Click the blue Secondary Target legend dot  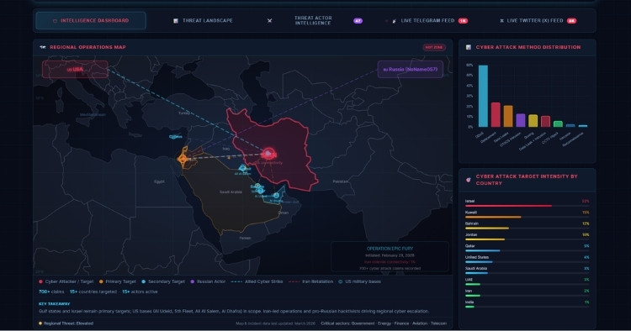click(143, 281)
